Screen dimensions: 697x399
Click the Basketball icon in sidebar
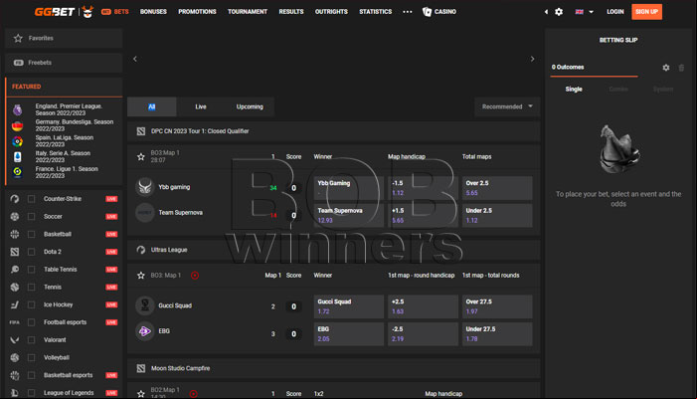[x=15, y=234]
